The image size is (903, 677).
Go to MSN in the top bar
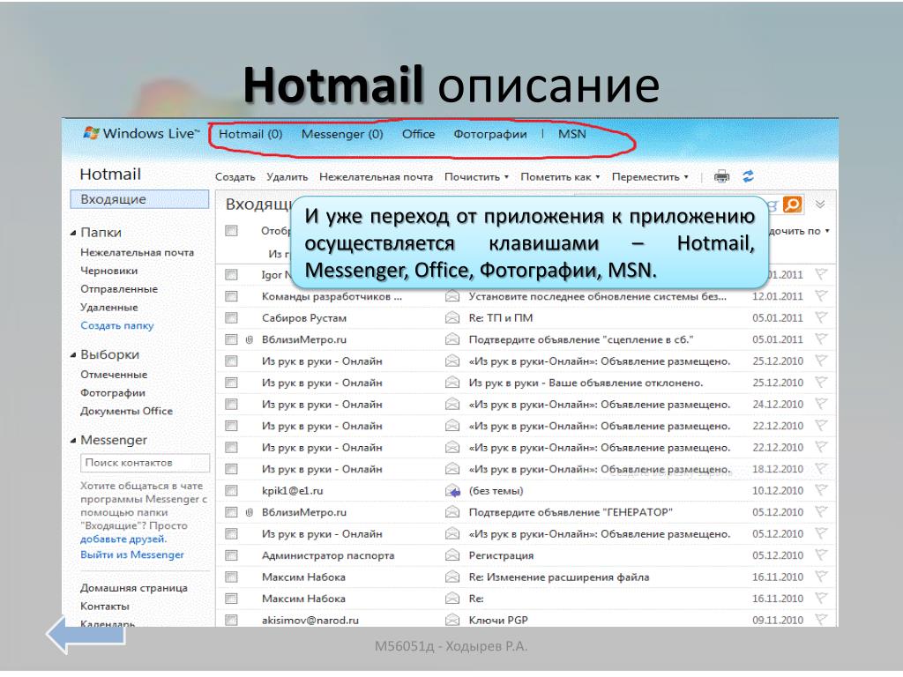click(x=571, y=134)
